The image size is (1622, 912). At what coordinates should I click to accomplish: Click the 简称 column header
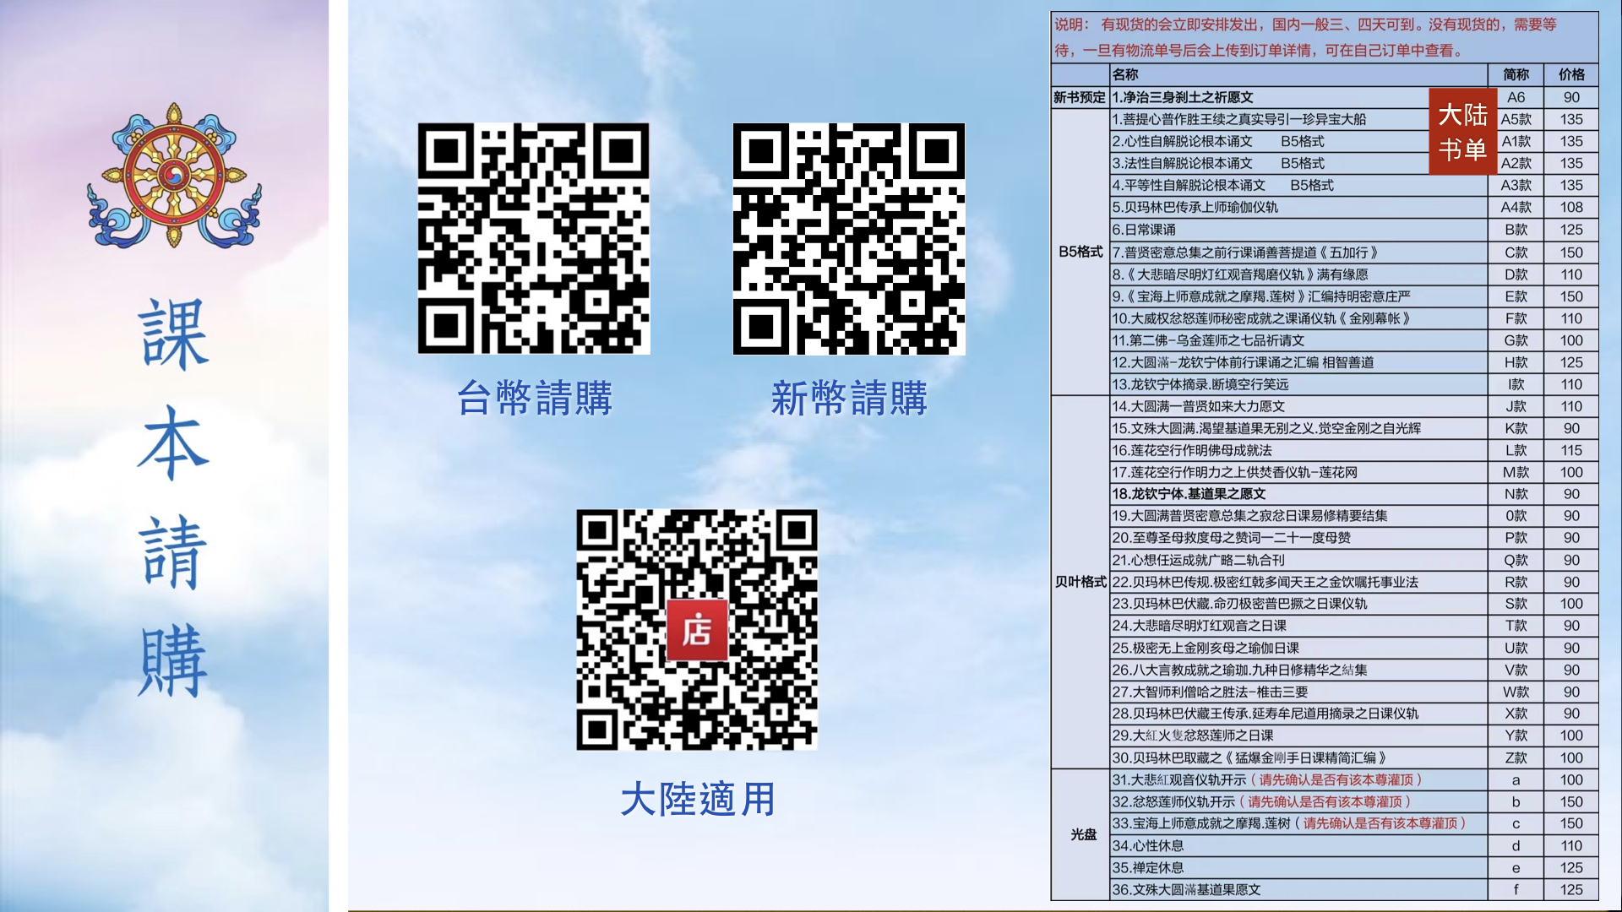point(1516,74)
